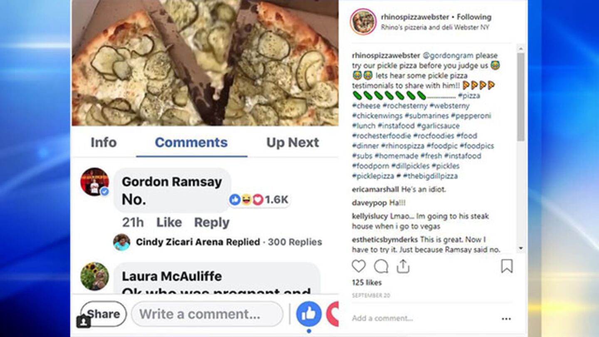
Task: Tap the Instagram heart like icon
Action: 359,266
